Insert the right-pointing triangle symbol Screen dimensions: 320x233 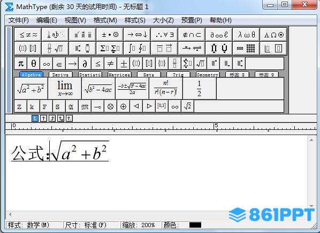[x=149, y=106]
